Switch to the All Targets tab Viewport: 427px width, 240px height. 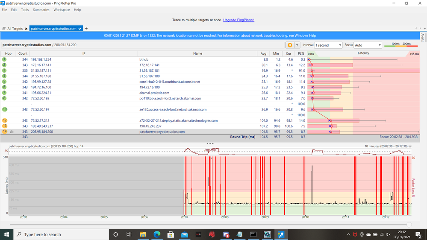tap(15, 29)
